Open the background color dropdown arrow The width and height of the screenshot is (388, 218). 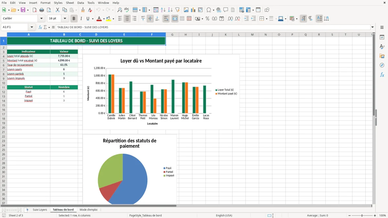(x=113, y=19)
